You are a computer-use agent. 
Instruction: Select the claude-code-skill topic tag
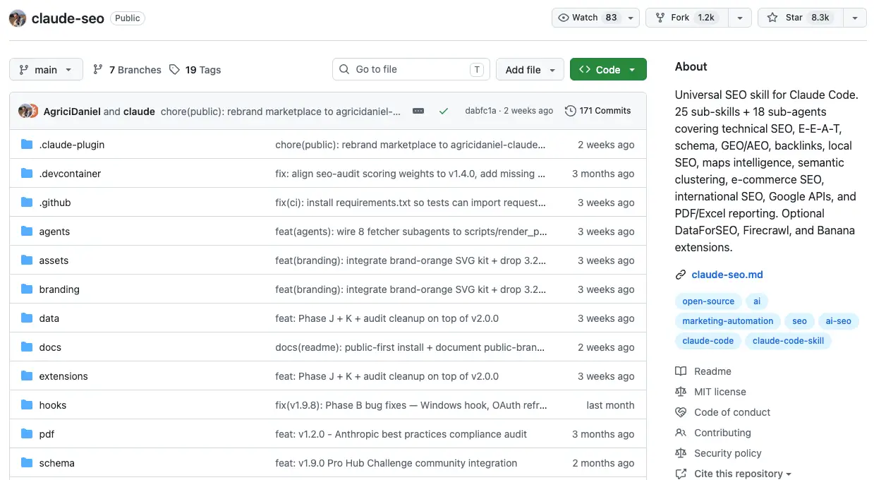(789, 341)
